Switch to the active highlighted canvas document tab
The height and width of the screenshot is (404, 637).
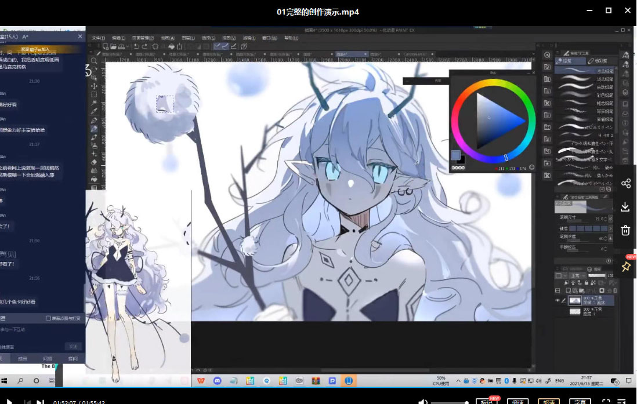(352, 54)
